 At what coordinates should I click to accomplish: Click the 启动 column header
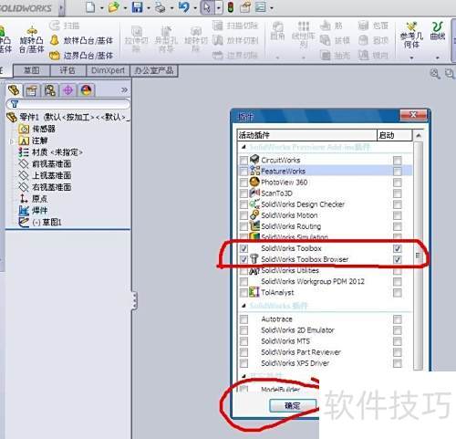click(395, 135)
